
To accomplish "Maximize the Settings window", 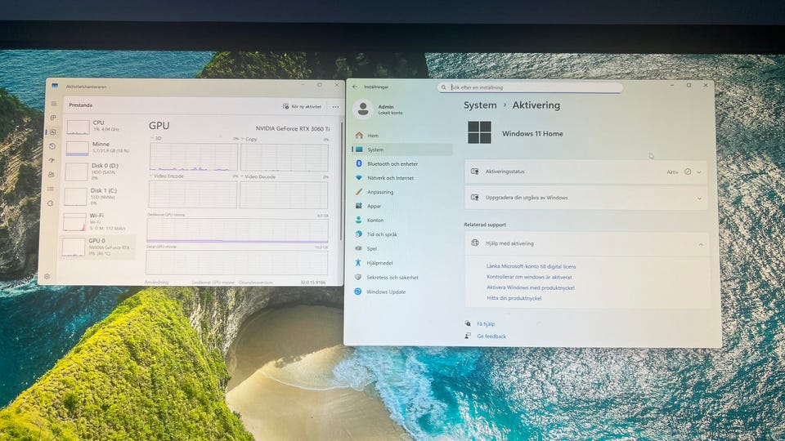I will (689, 86).
